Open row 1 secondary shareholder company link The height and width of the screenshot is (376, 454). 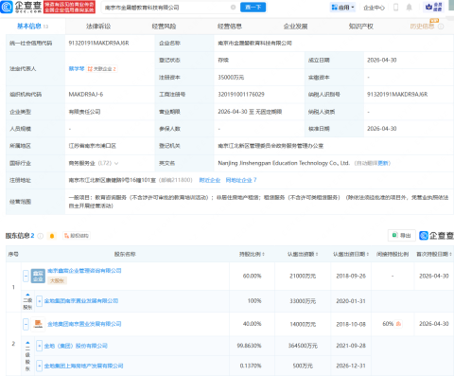pyautogui.click(x=81, y=301)
